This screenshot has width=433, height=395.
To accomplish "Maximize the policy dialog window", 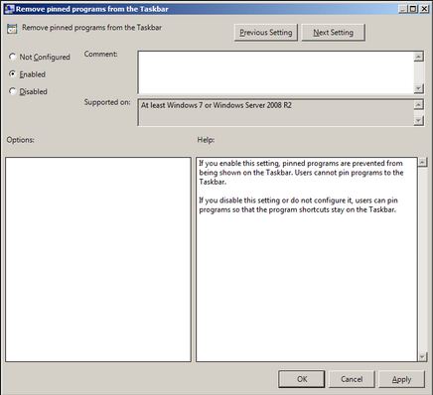I will (x=413, y=9).
